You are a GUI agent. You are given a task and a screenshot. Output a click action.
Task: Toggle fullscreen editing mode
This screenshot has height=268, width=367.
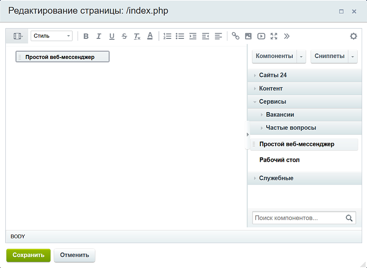274,36
